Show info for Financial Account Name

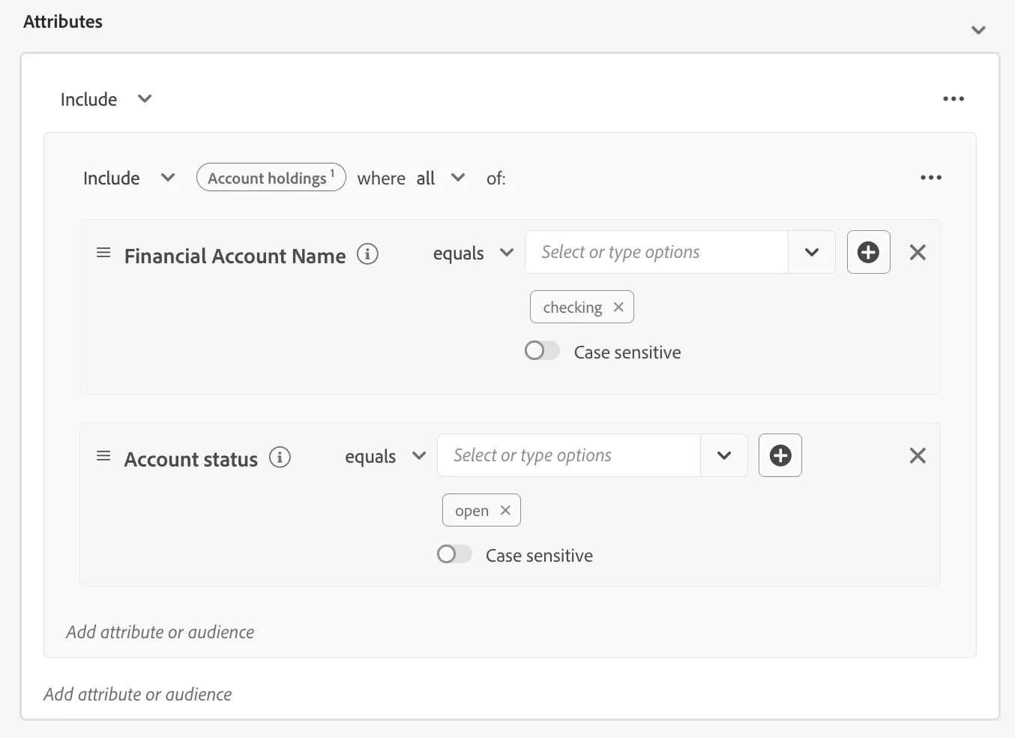tap(367, 254)
